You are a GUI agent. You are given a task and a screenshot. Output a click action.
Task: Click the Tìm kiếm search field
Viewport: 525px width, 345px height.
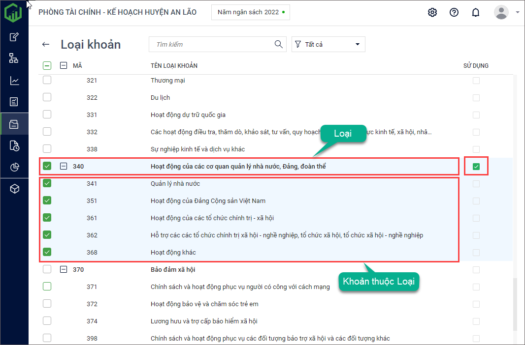point(212,44)
